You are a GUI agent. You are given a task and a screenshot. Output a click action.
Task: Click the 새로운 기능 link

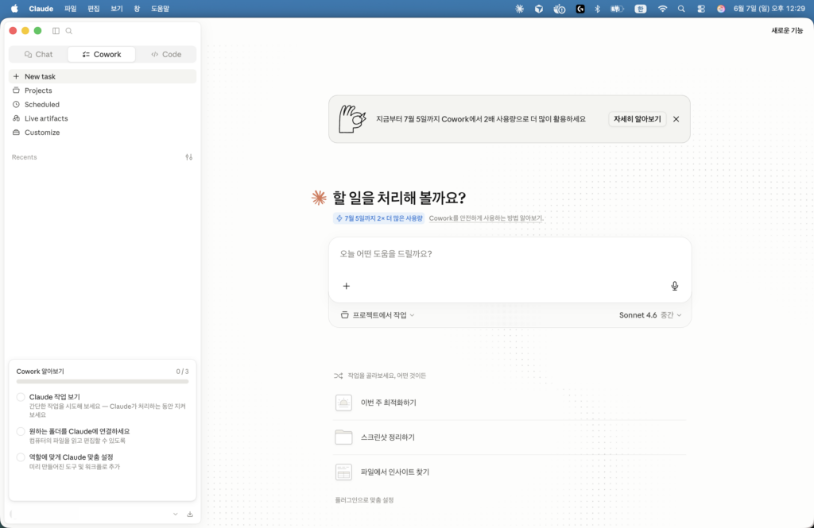tap(787, 31)
